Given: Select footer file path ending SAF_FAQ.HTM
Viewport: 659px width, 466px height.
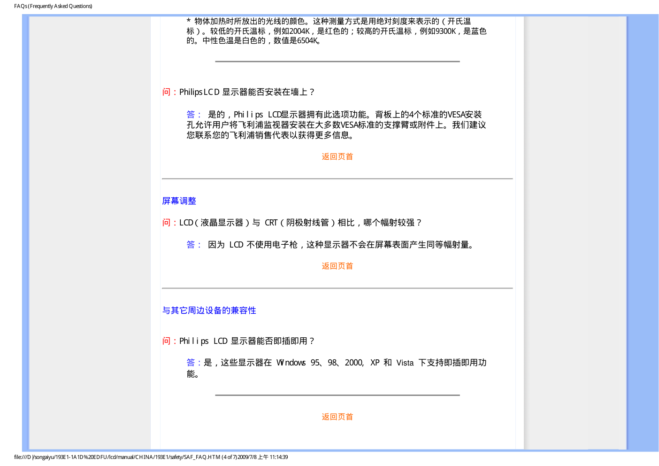Looking at the screenshot, I should click(x=151, y=457).
